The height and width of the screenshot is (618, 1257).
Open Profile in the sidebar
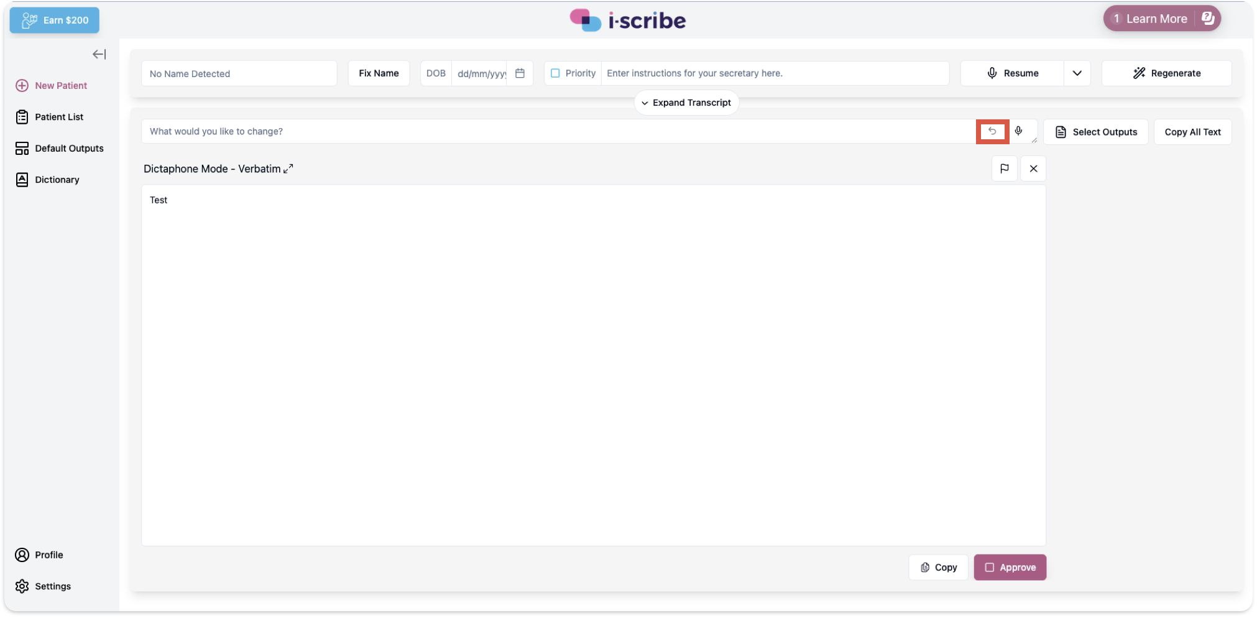click(40, 555)
